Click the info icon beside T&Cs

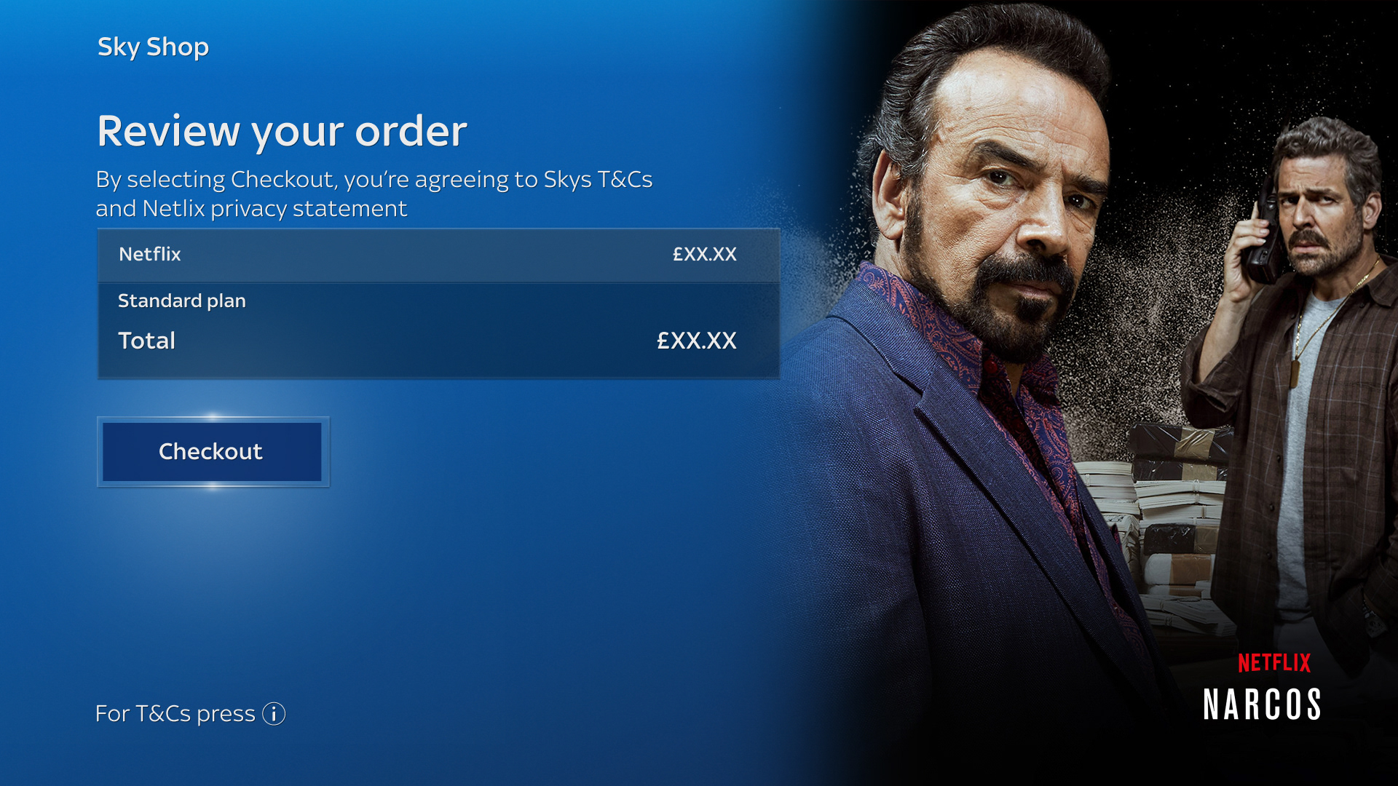coord(274,714)
